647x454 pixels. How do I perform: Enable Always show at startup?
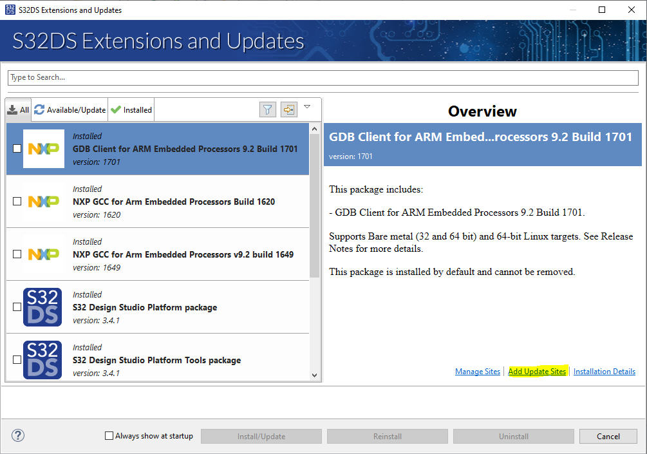(x=109, y=436)
